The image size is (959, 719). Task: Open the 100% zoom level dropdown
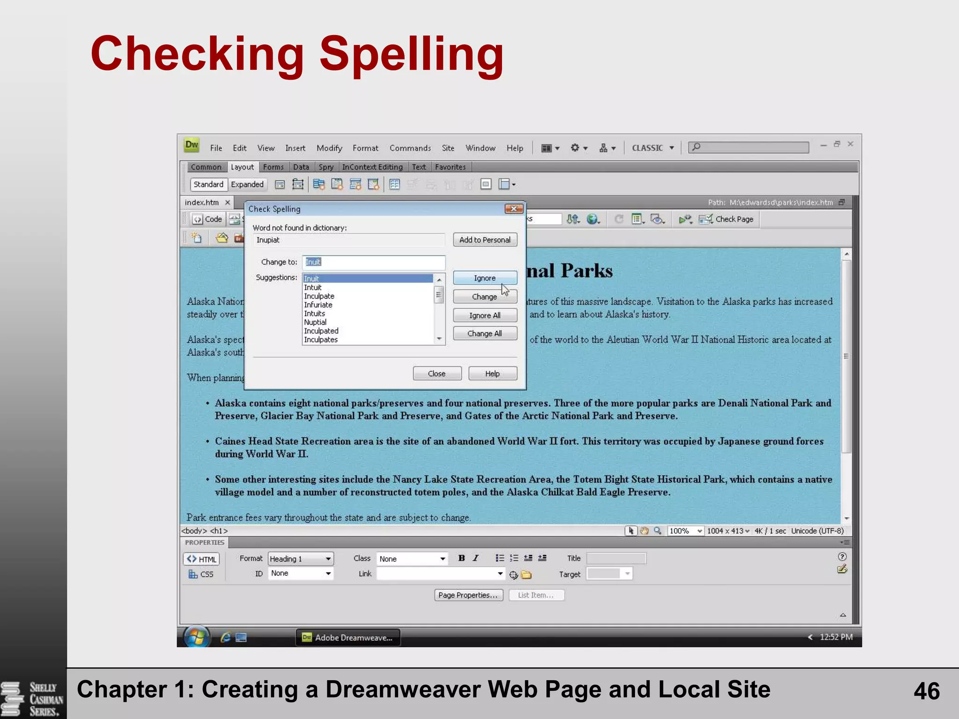tap(686, 531)
